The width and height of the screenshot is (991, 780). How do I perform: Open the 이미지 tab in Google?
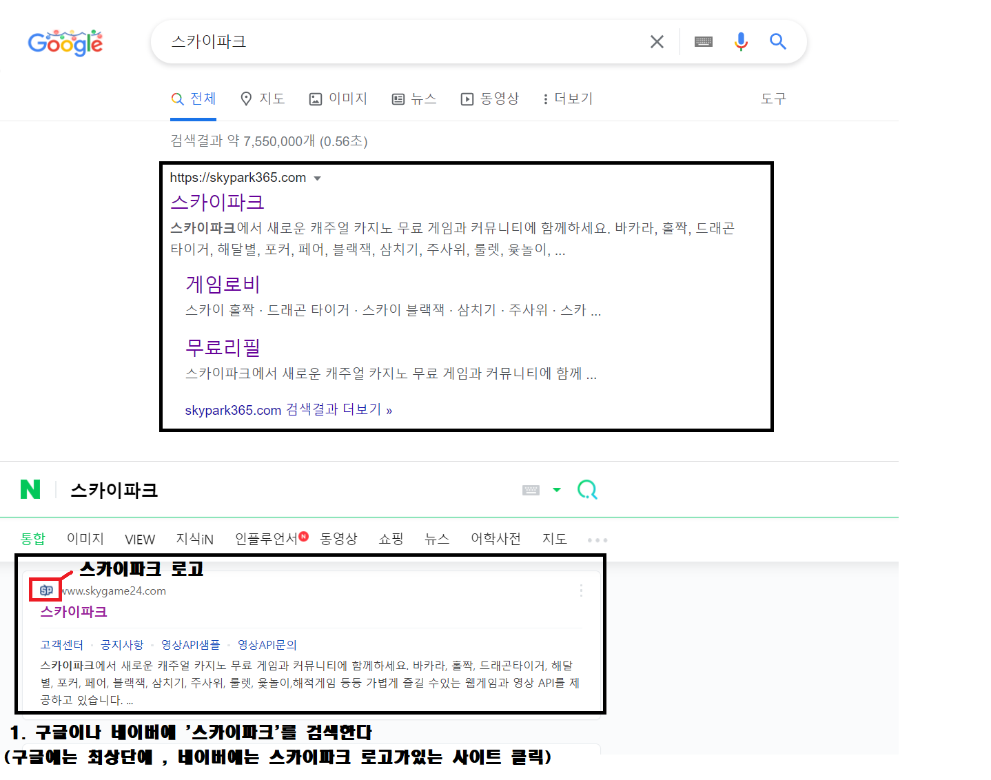(x=338, y=99)
